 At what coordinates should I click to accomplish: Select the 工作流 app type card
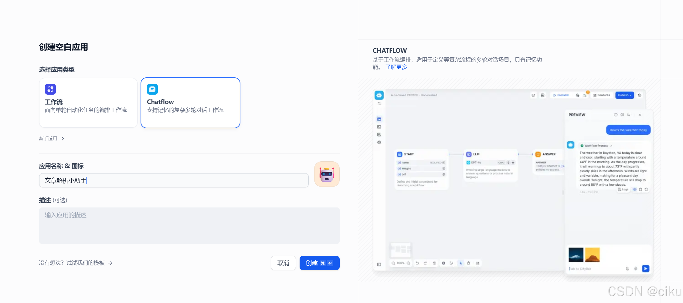(88, 103)
